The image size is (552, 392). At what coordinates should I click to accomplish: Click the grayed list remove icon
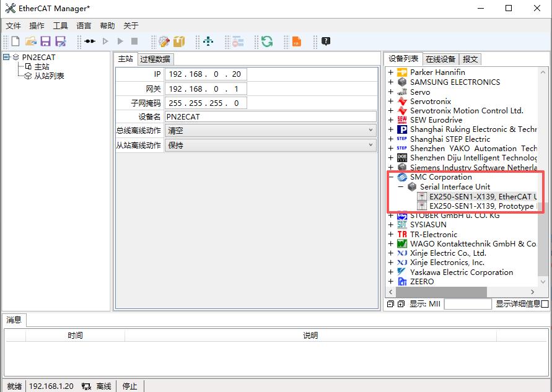tap(238, 41)
